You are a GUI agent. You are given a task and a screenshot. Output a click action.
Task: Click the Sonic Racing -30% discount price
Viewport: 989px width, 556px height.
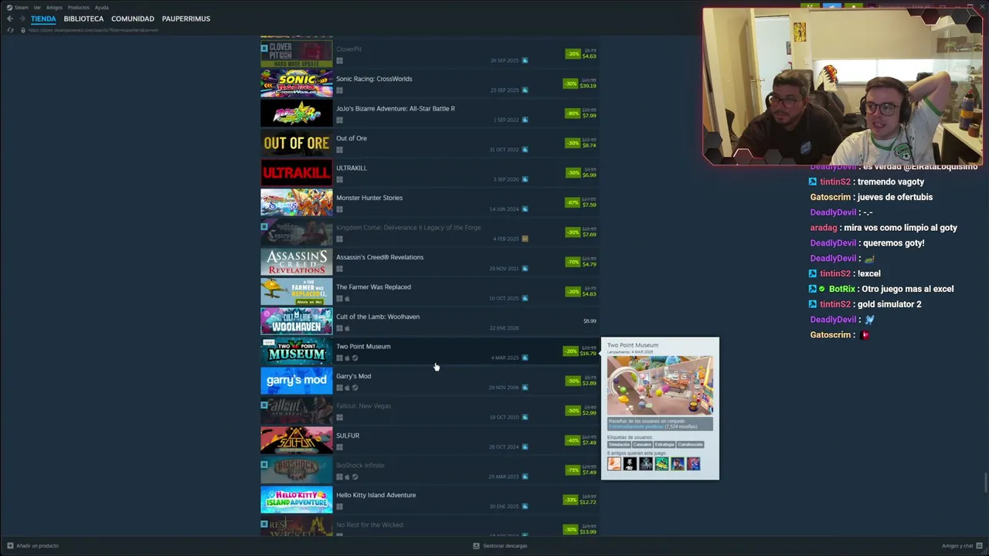click(580, 83)
